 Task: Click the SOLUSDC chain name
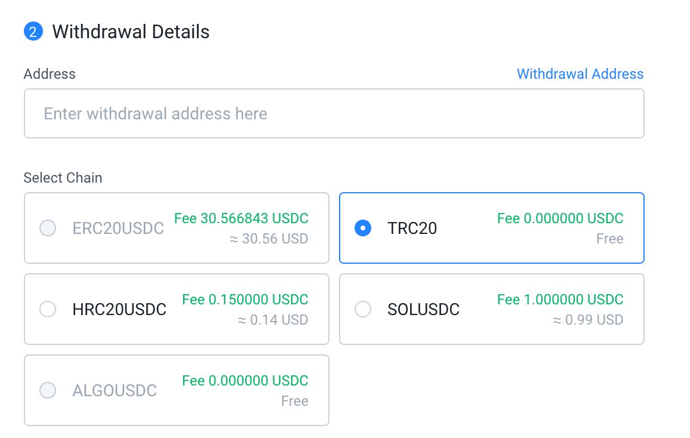coord(423,310)
